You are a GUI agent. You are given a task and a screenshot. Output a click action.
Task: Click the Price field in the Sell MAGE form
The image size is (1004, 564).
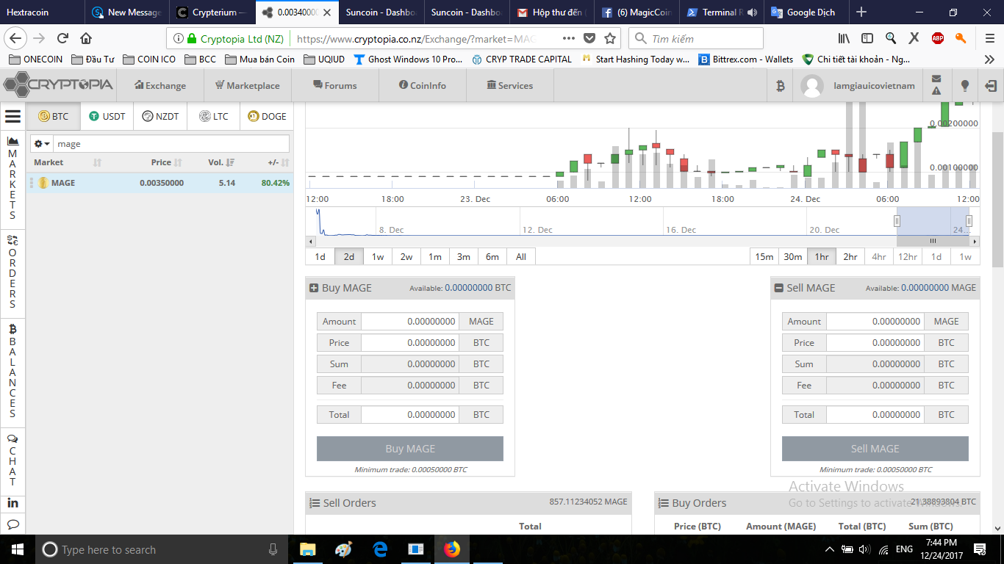[x=875, y=342]
